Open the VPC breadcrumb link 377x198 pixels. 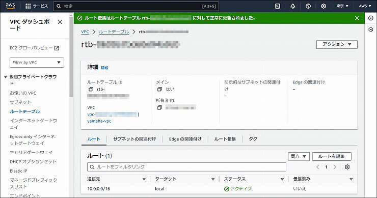(85, 32)
